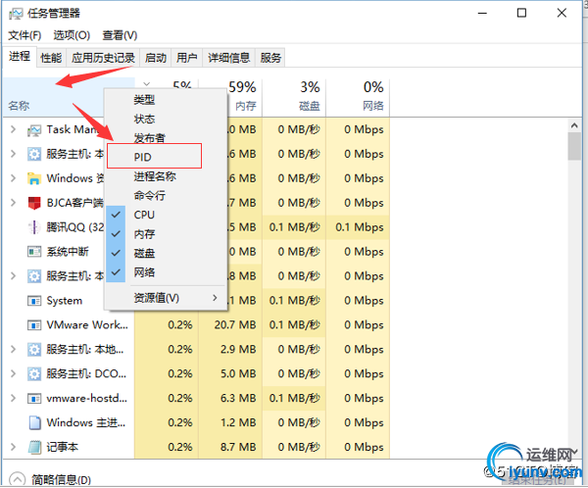Click the 20.7 MB memory value
This screenshot has width=588, height=488.
(x=235, y=324)
